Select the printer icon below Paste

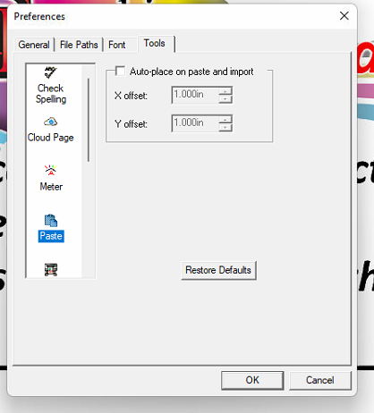click(51, 270)
